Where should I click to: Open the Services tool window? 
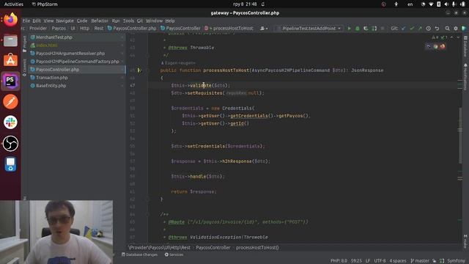174,254
